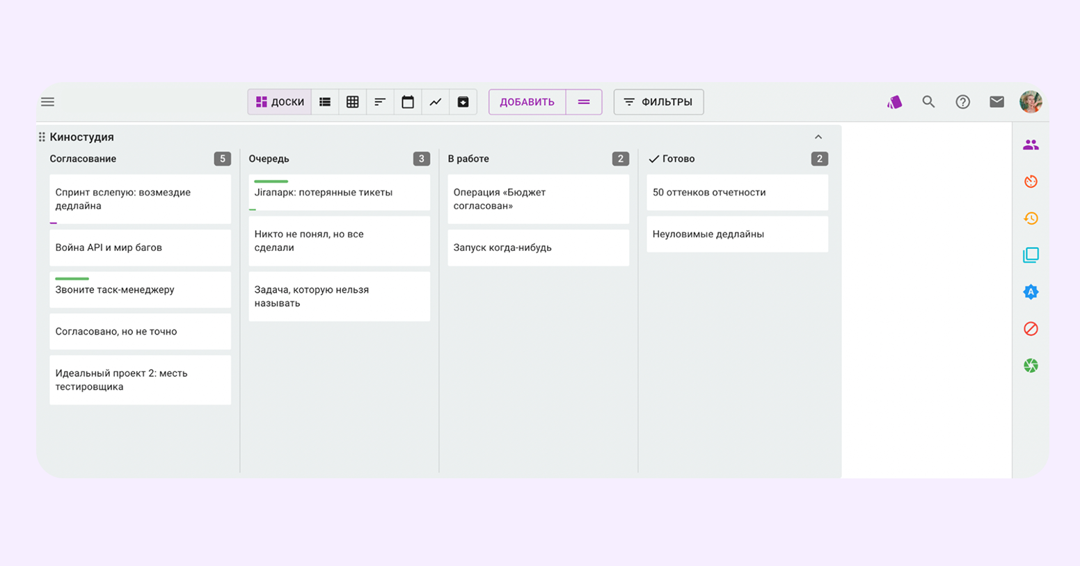Click the count badge 5 in Согласование
Image resolution: width=1080 pixels, height=566 pixels.
click(x=223, y=159)
